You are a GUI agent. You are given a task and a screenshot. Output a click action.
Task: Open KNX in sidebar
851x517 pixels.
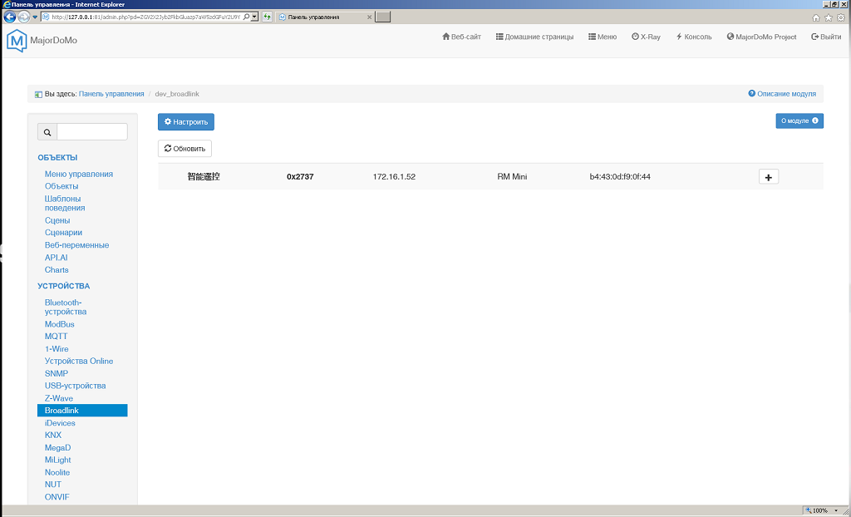tap(53, 435)
